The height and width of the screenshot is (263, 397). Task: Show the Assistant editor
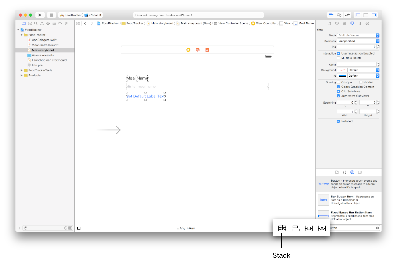(339, 15)
